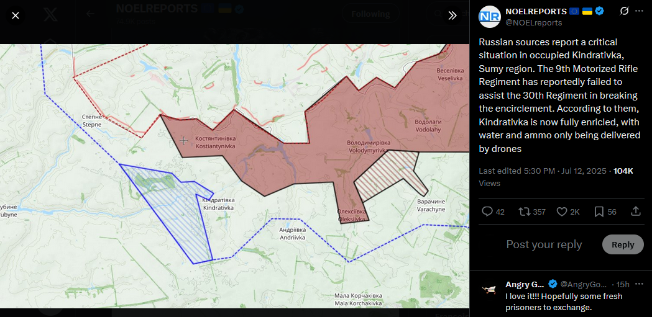Click the NOELREPORTS display name link

(x=536, y=11)
